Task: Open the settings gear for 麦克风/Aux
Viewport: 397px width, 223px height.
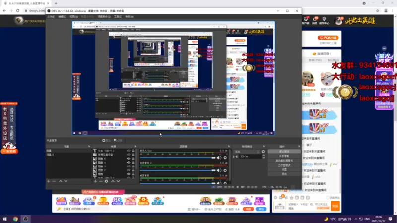Action: coord(225,158)
